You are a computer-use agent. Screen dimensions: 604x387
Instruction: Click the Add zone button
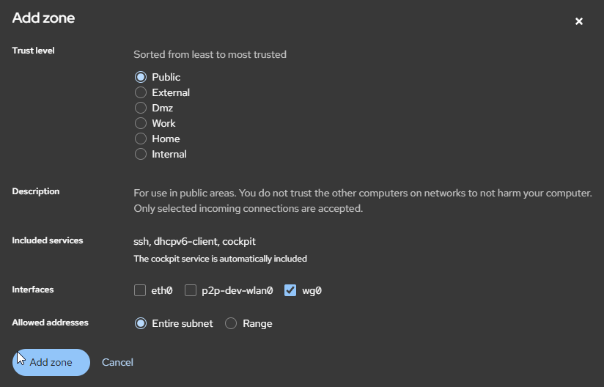pos(51,362)
